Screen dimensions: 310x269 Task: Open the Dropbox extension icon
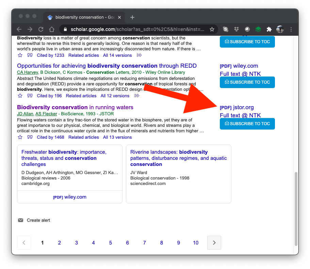[x=236, y=29]
